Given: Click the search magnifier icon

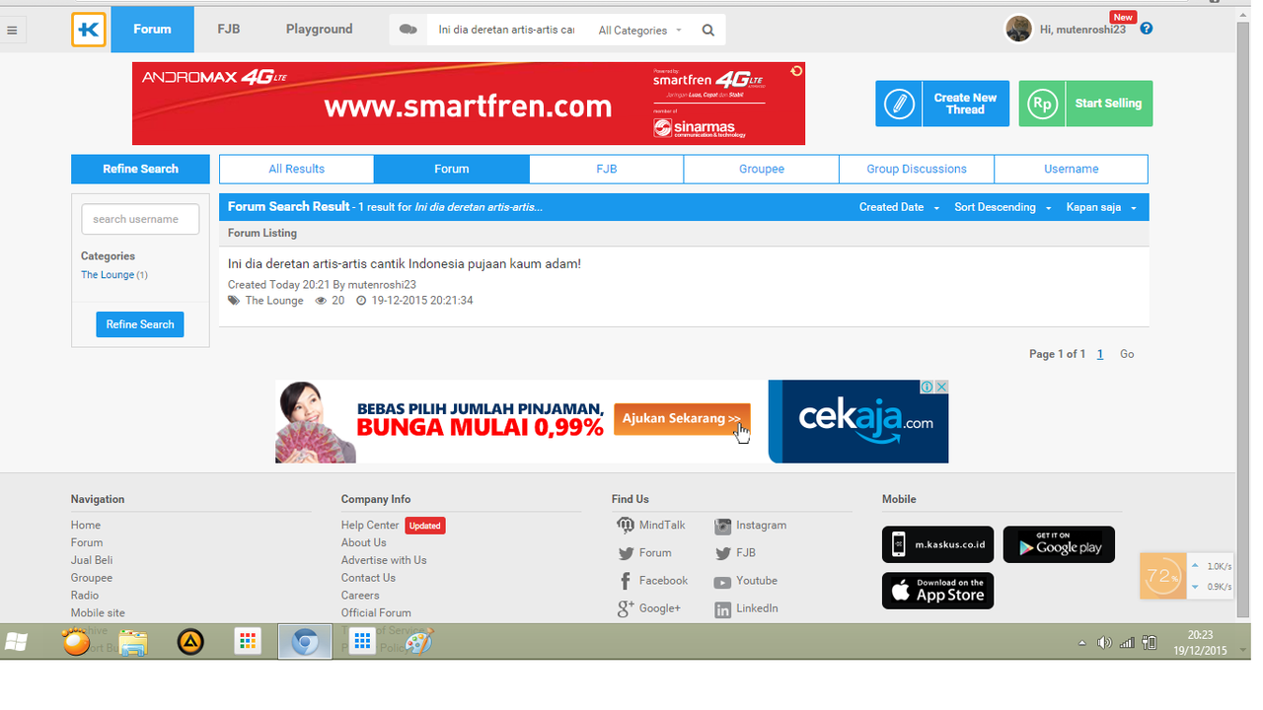Looking at the screenshot, I should click(x=707, y=31).
